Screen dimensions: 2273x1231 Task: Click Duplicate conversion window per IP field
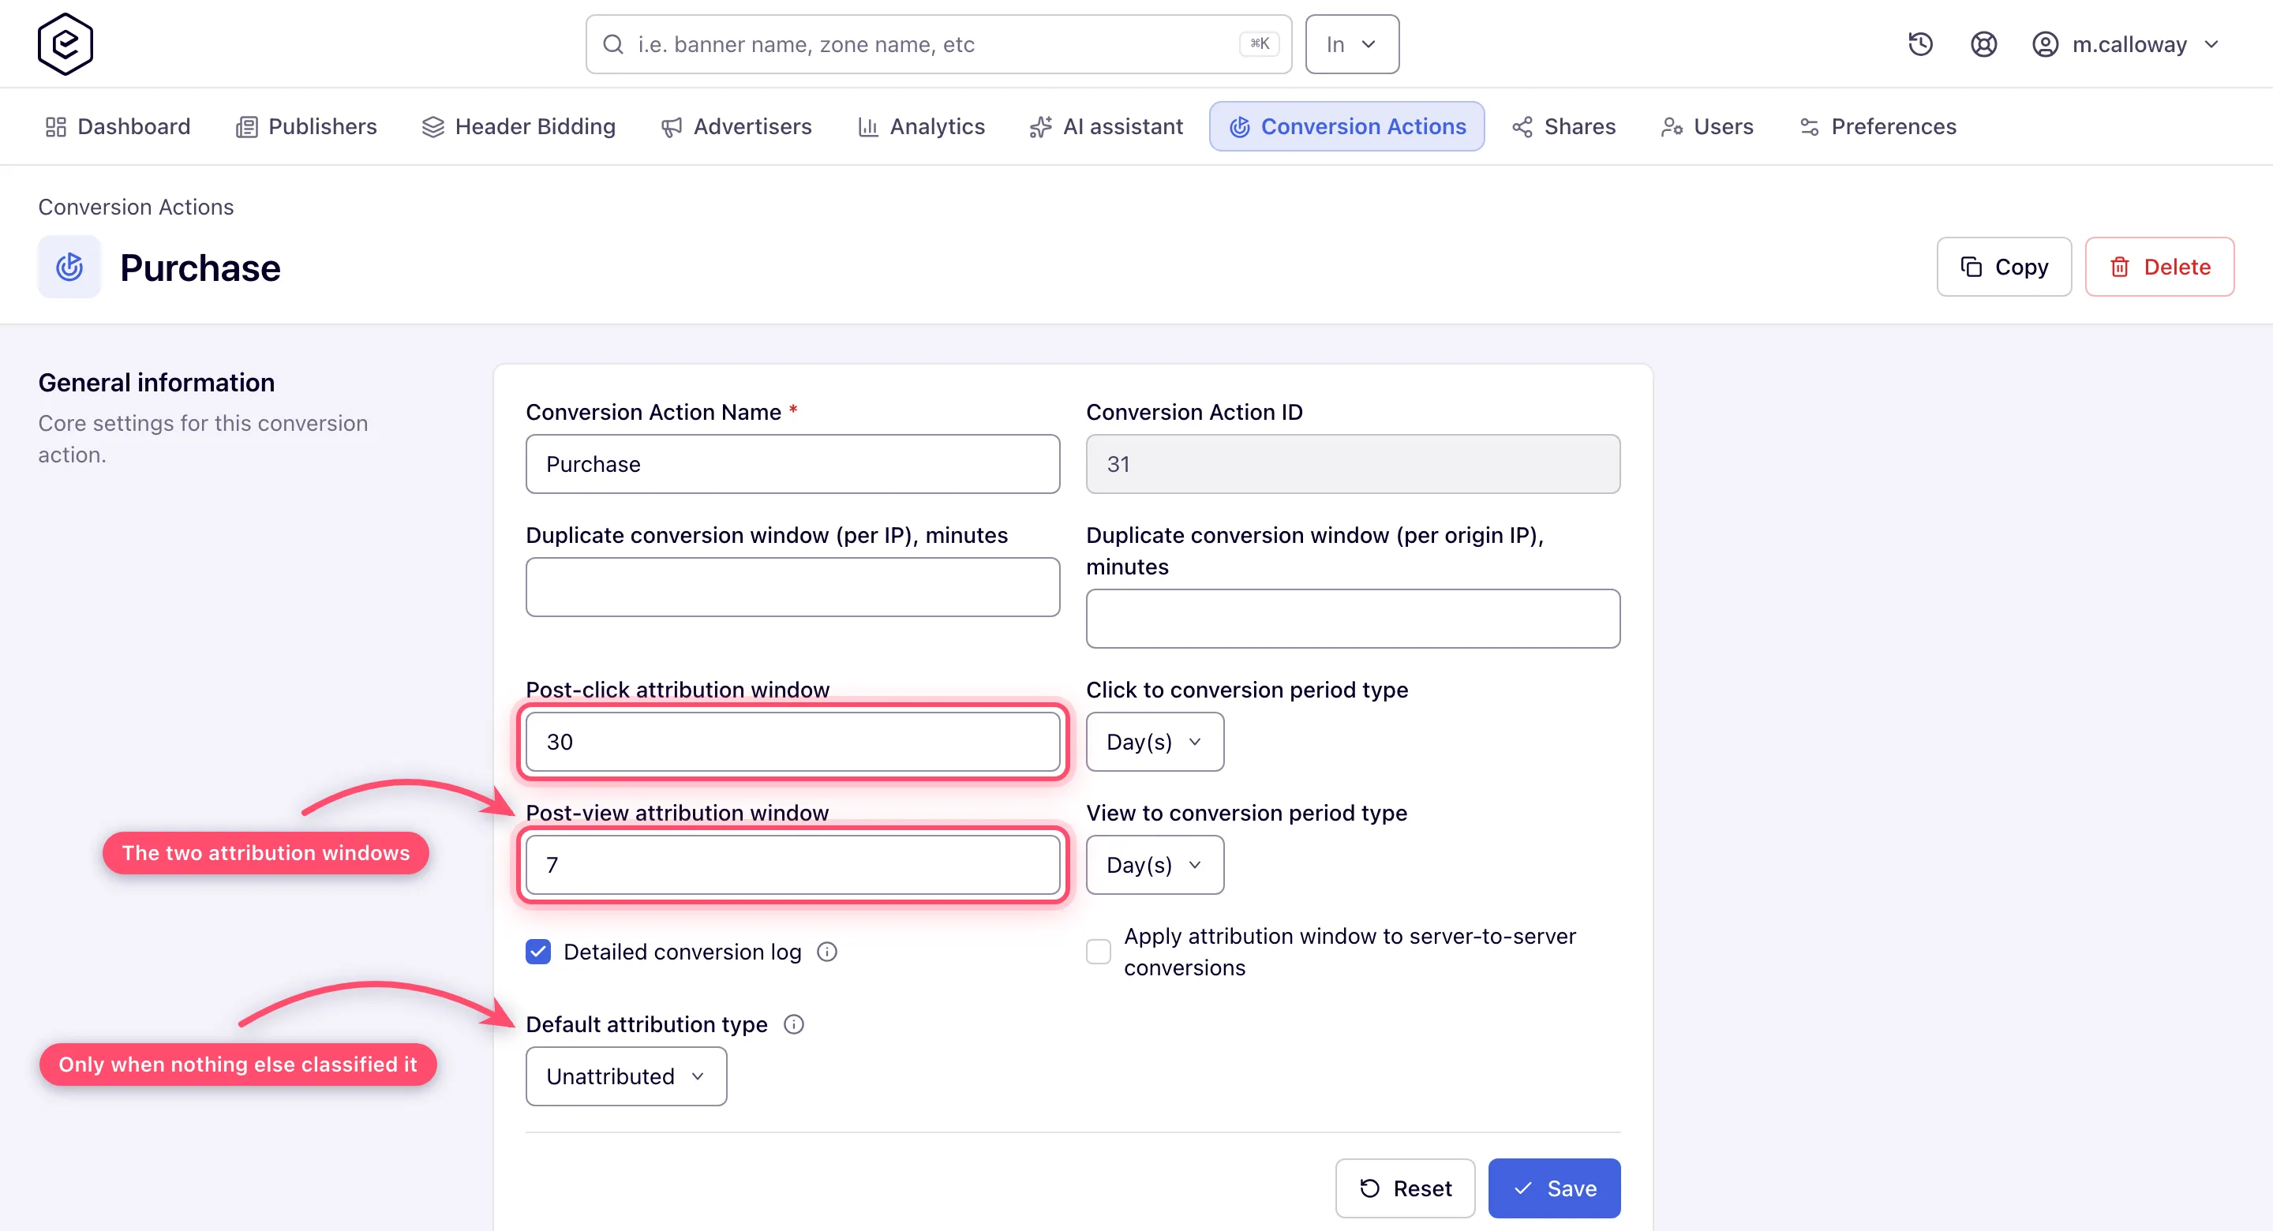point(792,587)
